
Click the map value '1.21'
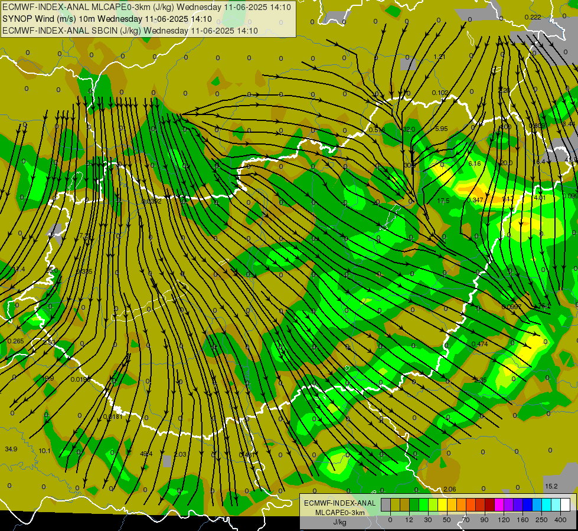(439, 57)
